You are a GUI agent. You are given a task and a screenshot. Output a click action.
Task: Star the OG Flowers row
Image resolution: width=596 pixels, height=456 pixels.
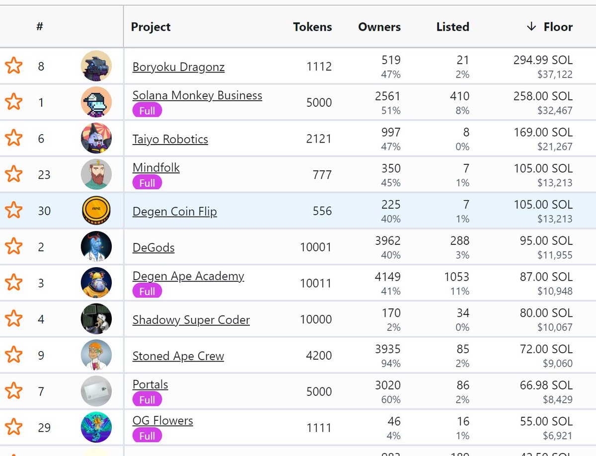[x=13, y=427]
